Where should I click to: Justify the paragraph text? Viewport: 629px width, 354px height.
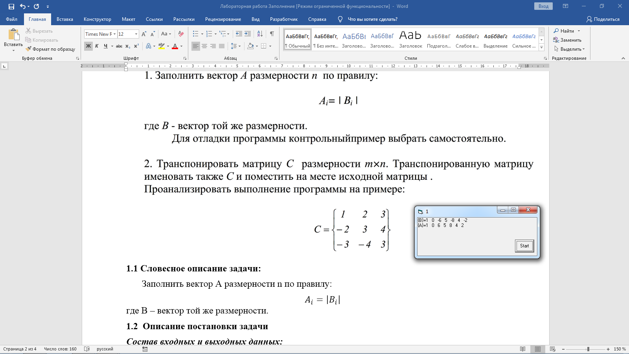[x=222, y=46]
